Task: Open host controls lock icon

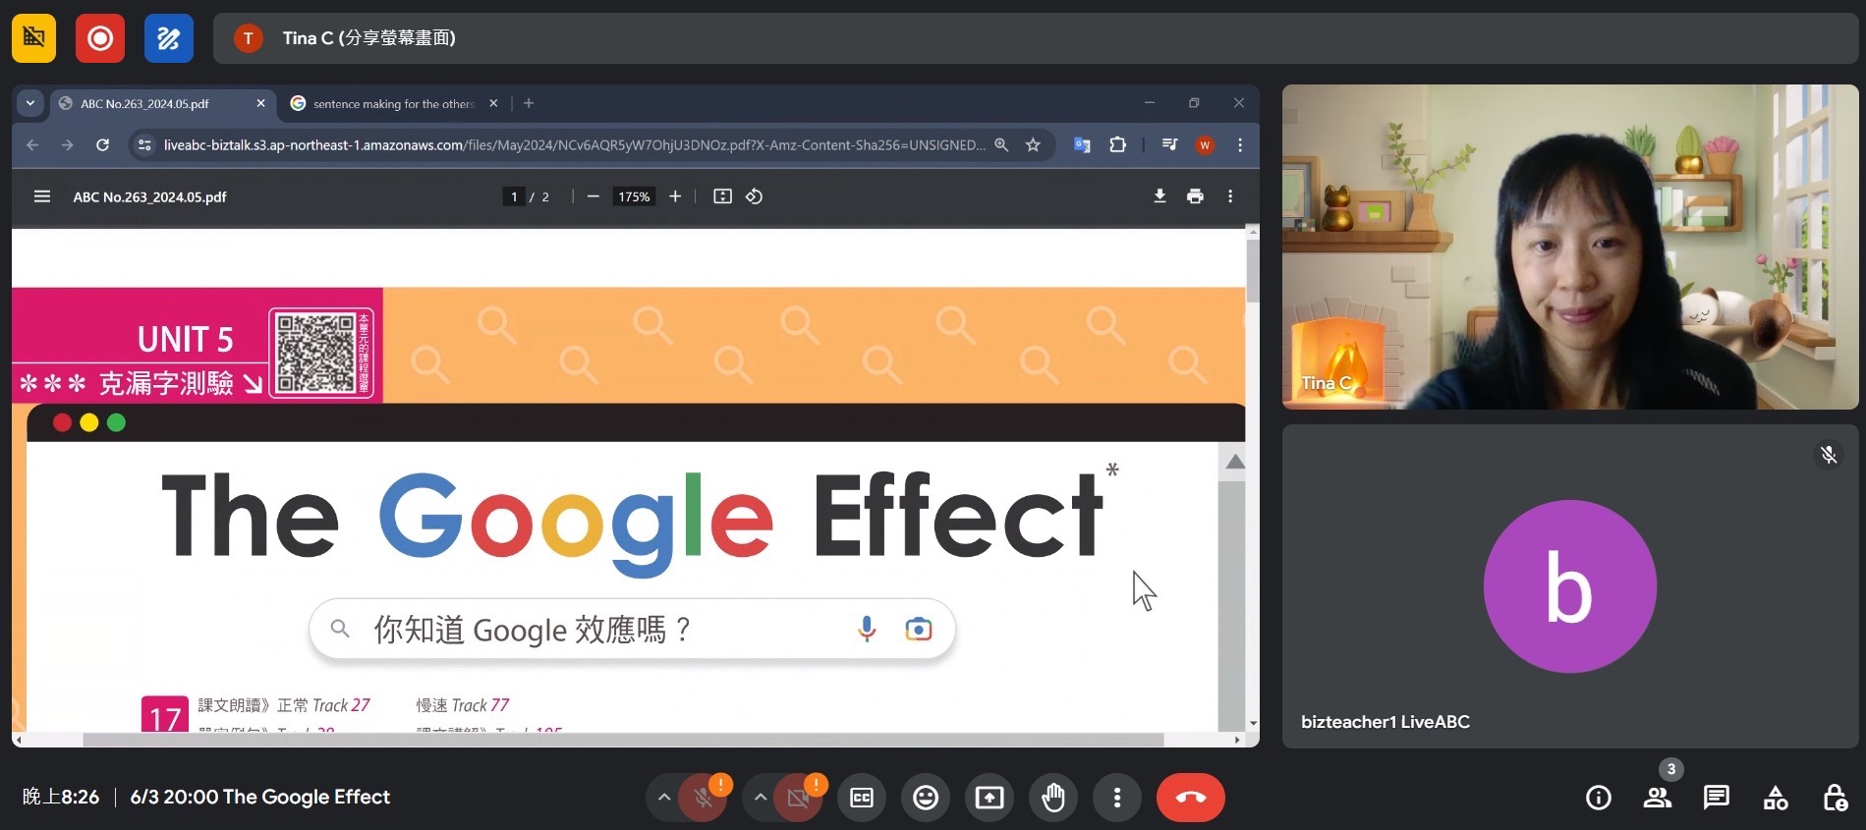Action: pyautogui.click(x=1835, y=798)
